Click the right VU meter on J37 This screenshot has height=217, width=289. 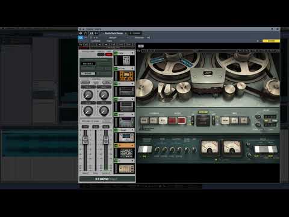click(232, 148)
